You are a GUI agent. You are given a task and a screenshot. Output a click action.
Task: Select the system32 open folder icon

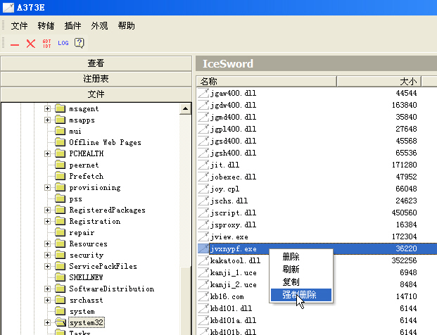pos(61,322)
